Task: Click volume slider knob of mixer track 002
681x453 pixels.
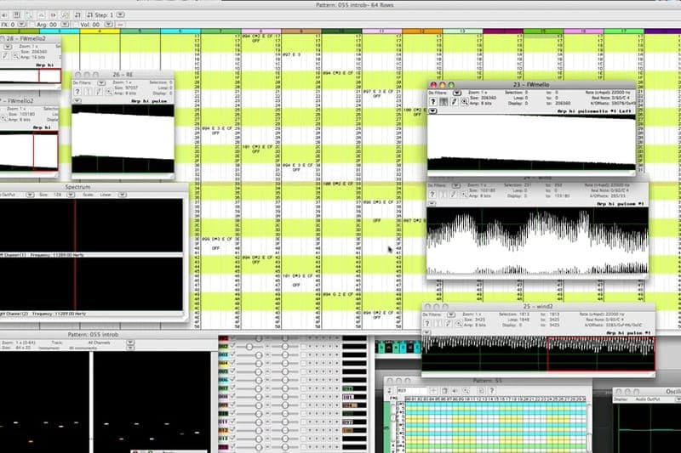Action: point(249,347)
